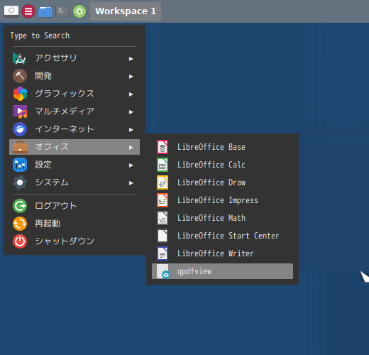Open the green settings gear icon

click(79, 11)
